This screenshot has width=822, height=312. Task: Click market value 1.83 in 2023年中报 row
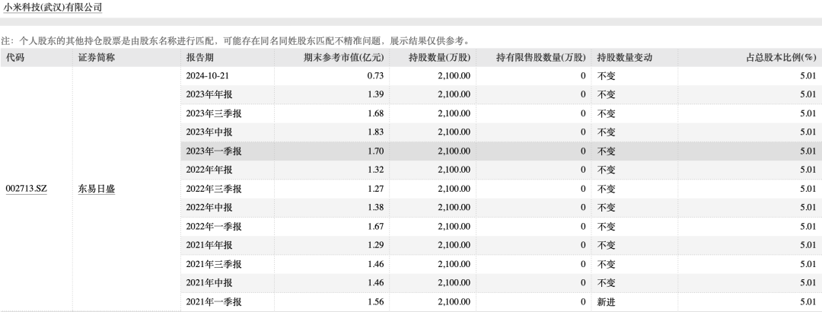(x=375, y=132)
